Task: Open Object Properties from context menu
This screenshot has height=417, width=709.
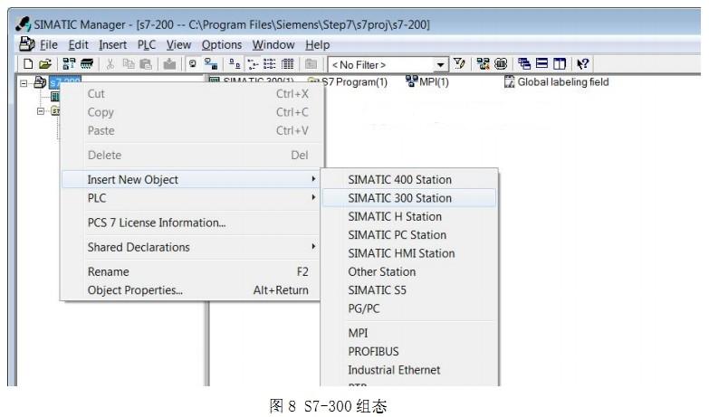Action: coord(190,290)
